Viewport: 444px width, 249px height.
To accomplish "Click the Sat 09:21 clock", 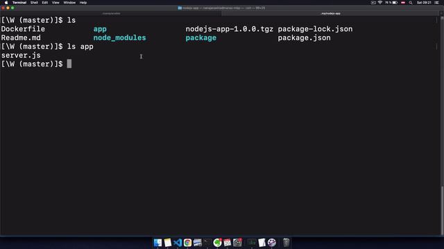I will click(424, 3).
